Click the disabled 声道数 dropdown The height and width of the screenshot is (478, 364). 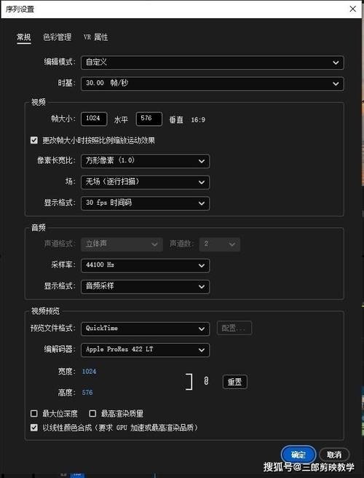[x=219, y=244]
